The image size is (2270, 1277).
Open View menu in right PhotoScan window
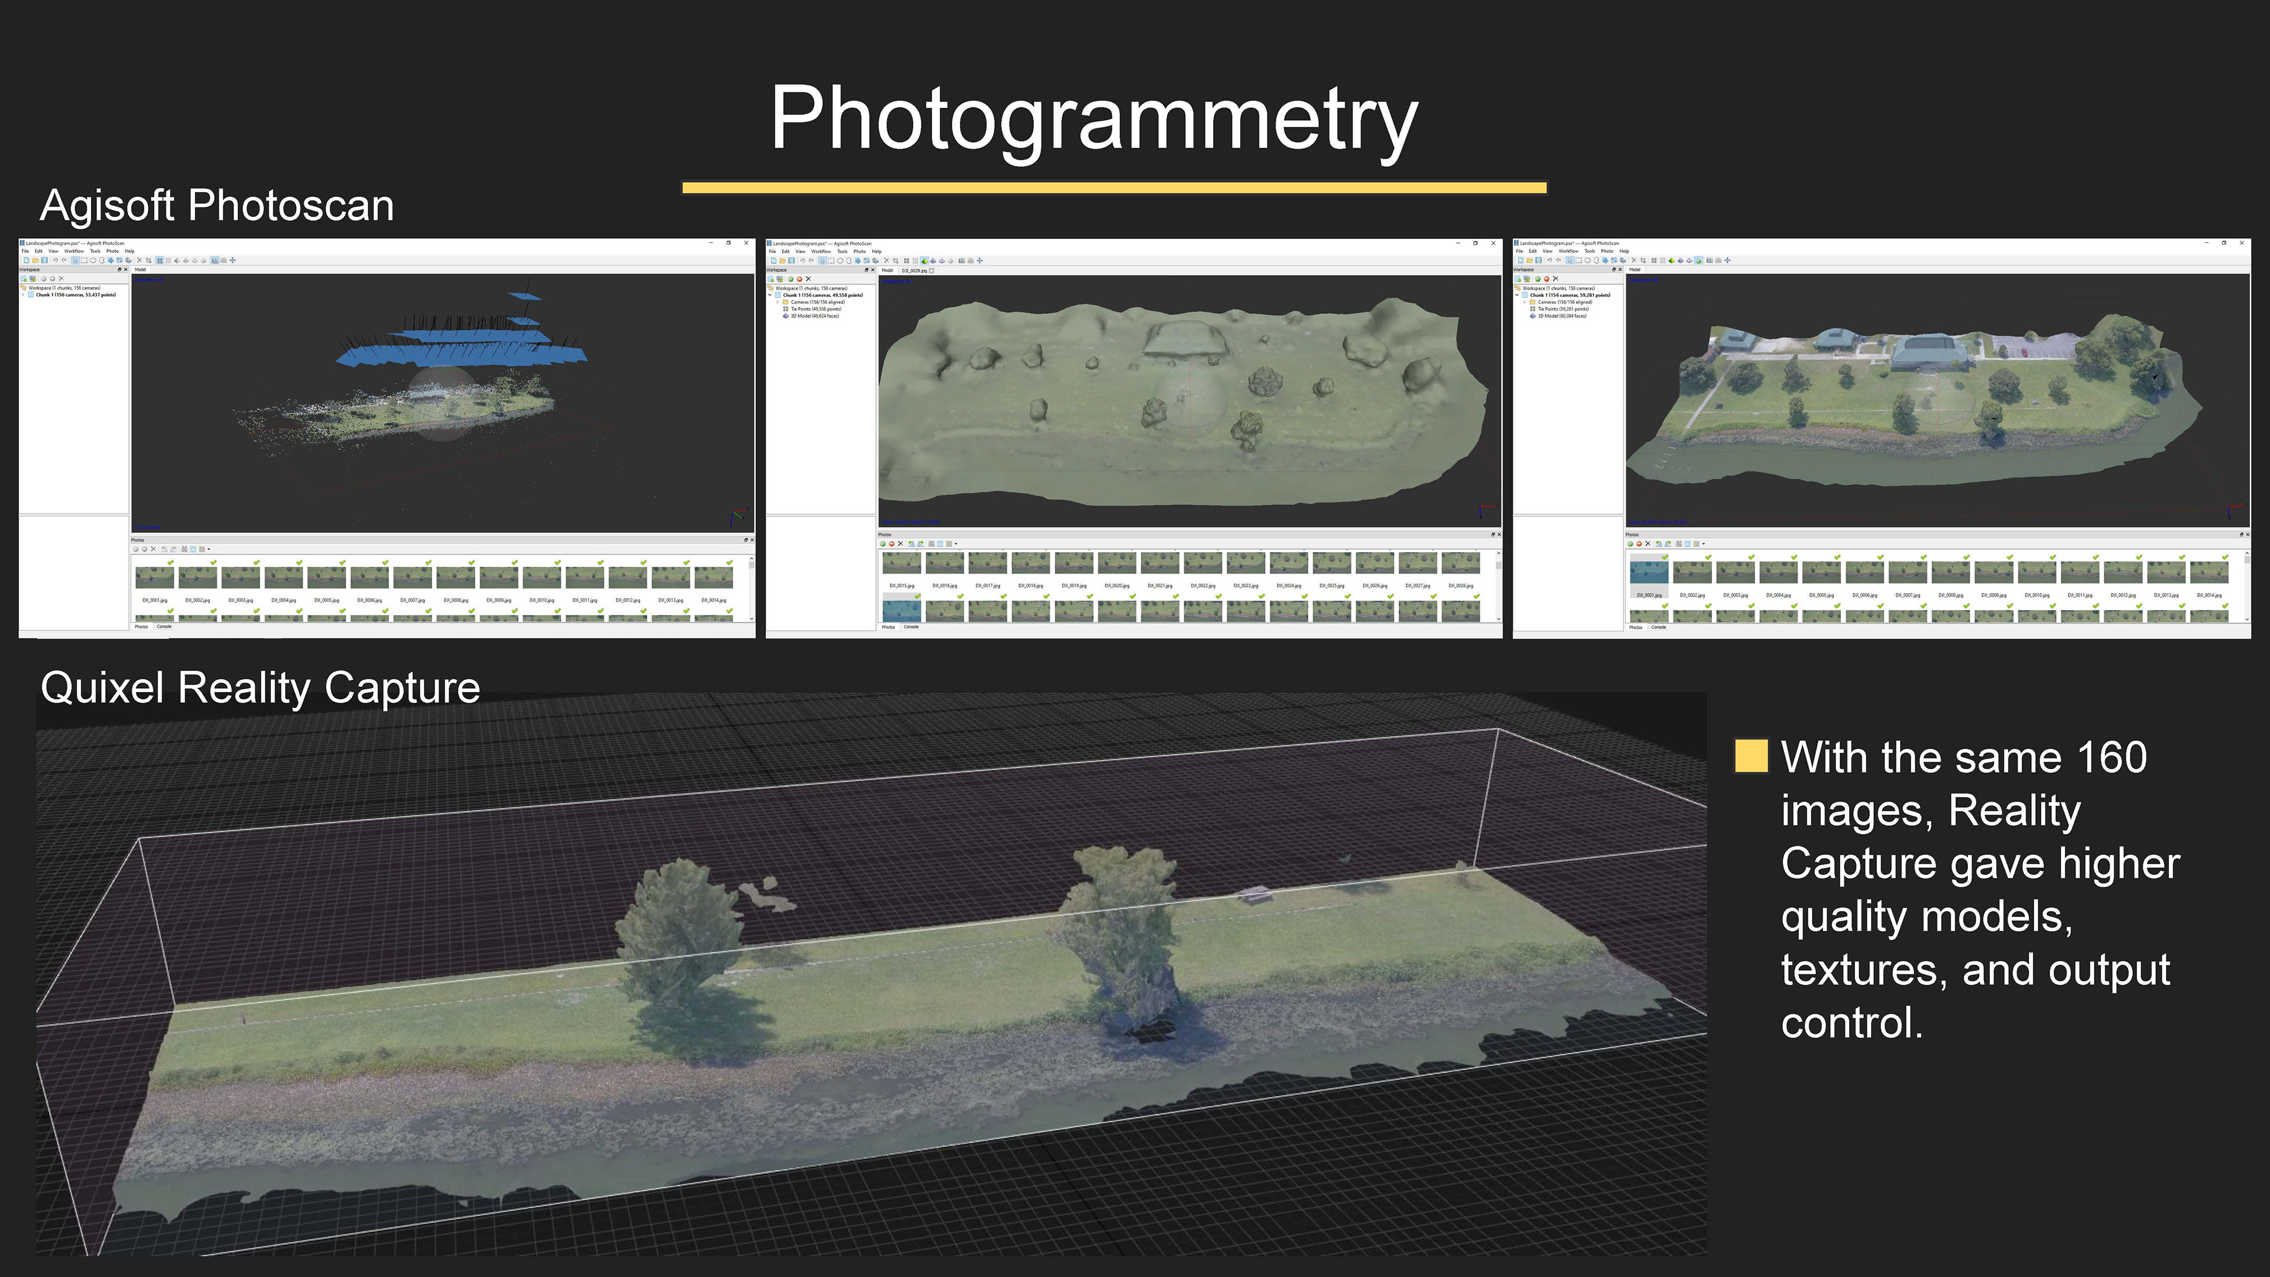tap(1548, 251)
